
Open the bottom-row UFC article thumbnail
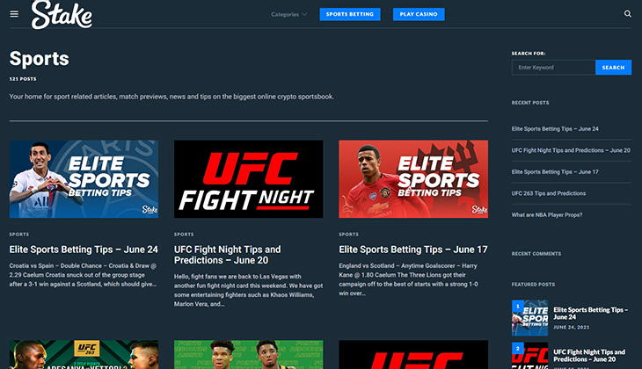click(x=413, y=355)
